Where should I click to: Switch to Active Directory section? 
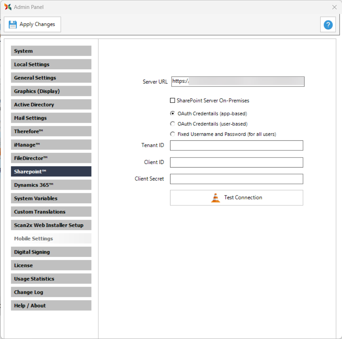[51, 105]
